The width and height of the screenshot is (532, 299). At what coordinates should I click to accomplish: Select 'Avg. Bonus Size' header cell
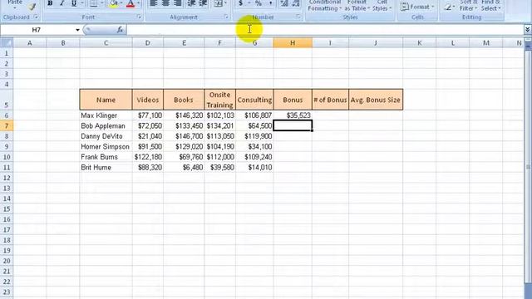point(376,100)
